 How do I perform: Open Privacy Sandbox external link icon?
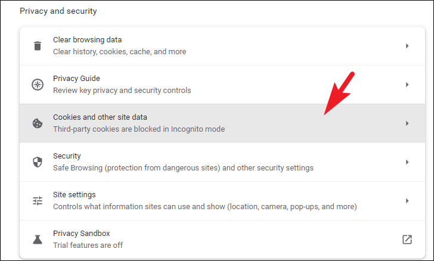coord(407,240)
